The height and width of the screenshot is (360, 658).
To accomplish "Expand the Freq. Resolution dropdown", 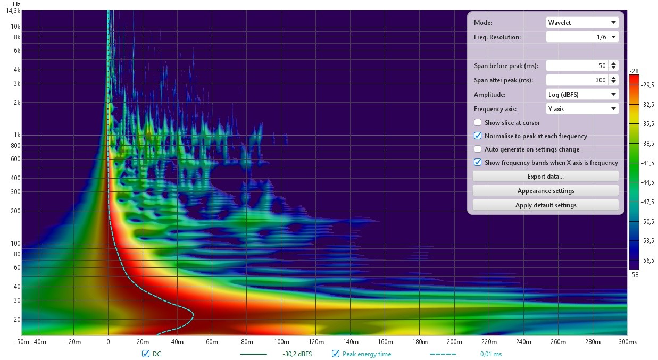I will pyautogui.click(x=582, y=37).
